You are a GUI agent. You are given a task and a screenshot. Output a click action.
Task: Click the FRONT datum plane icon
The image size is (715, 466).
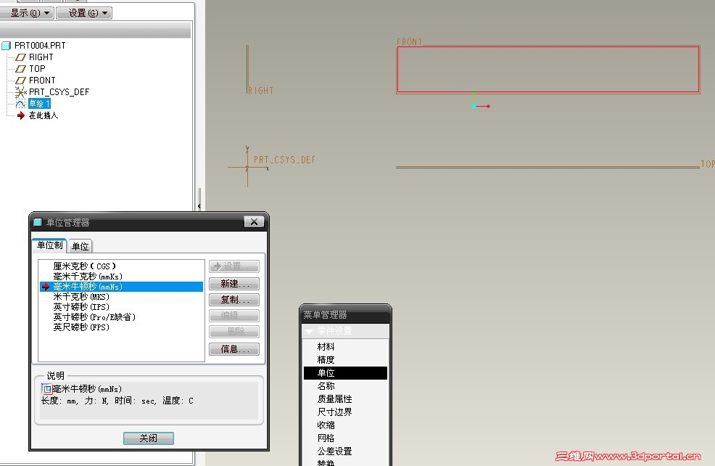point(20,81)
